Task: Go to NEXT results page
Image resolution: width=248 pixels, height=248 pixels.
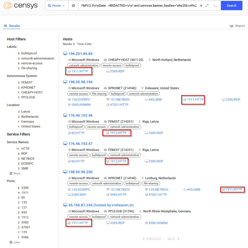Action: click(x=173, y=239)
